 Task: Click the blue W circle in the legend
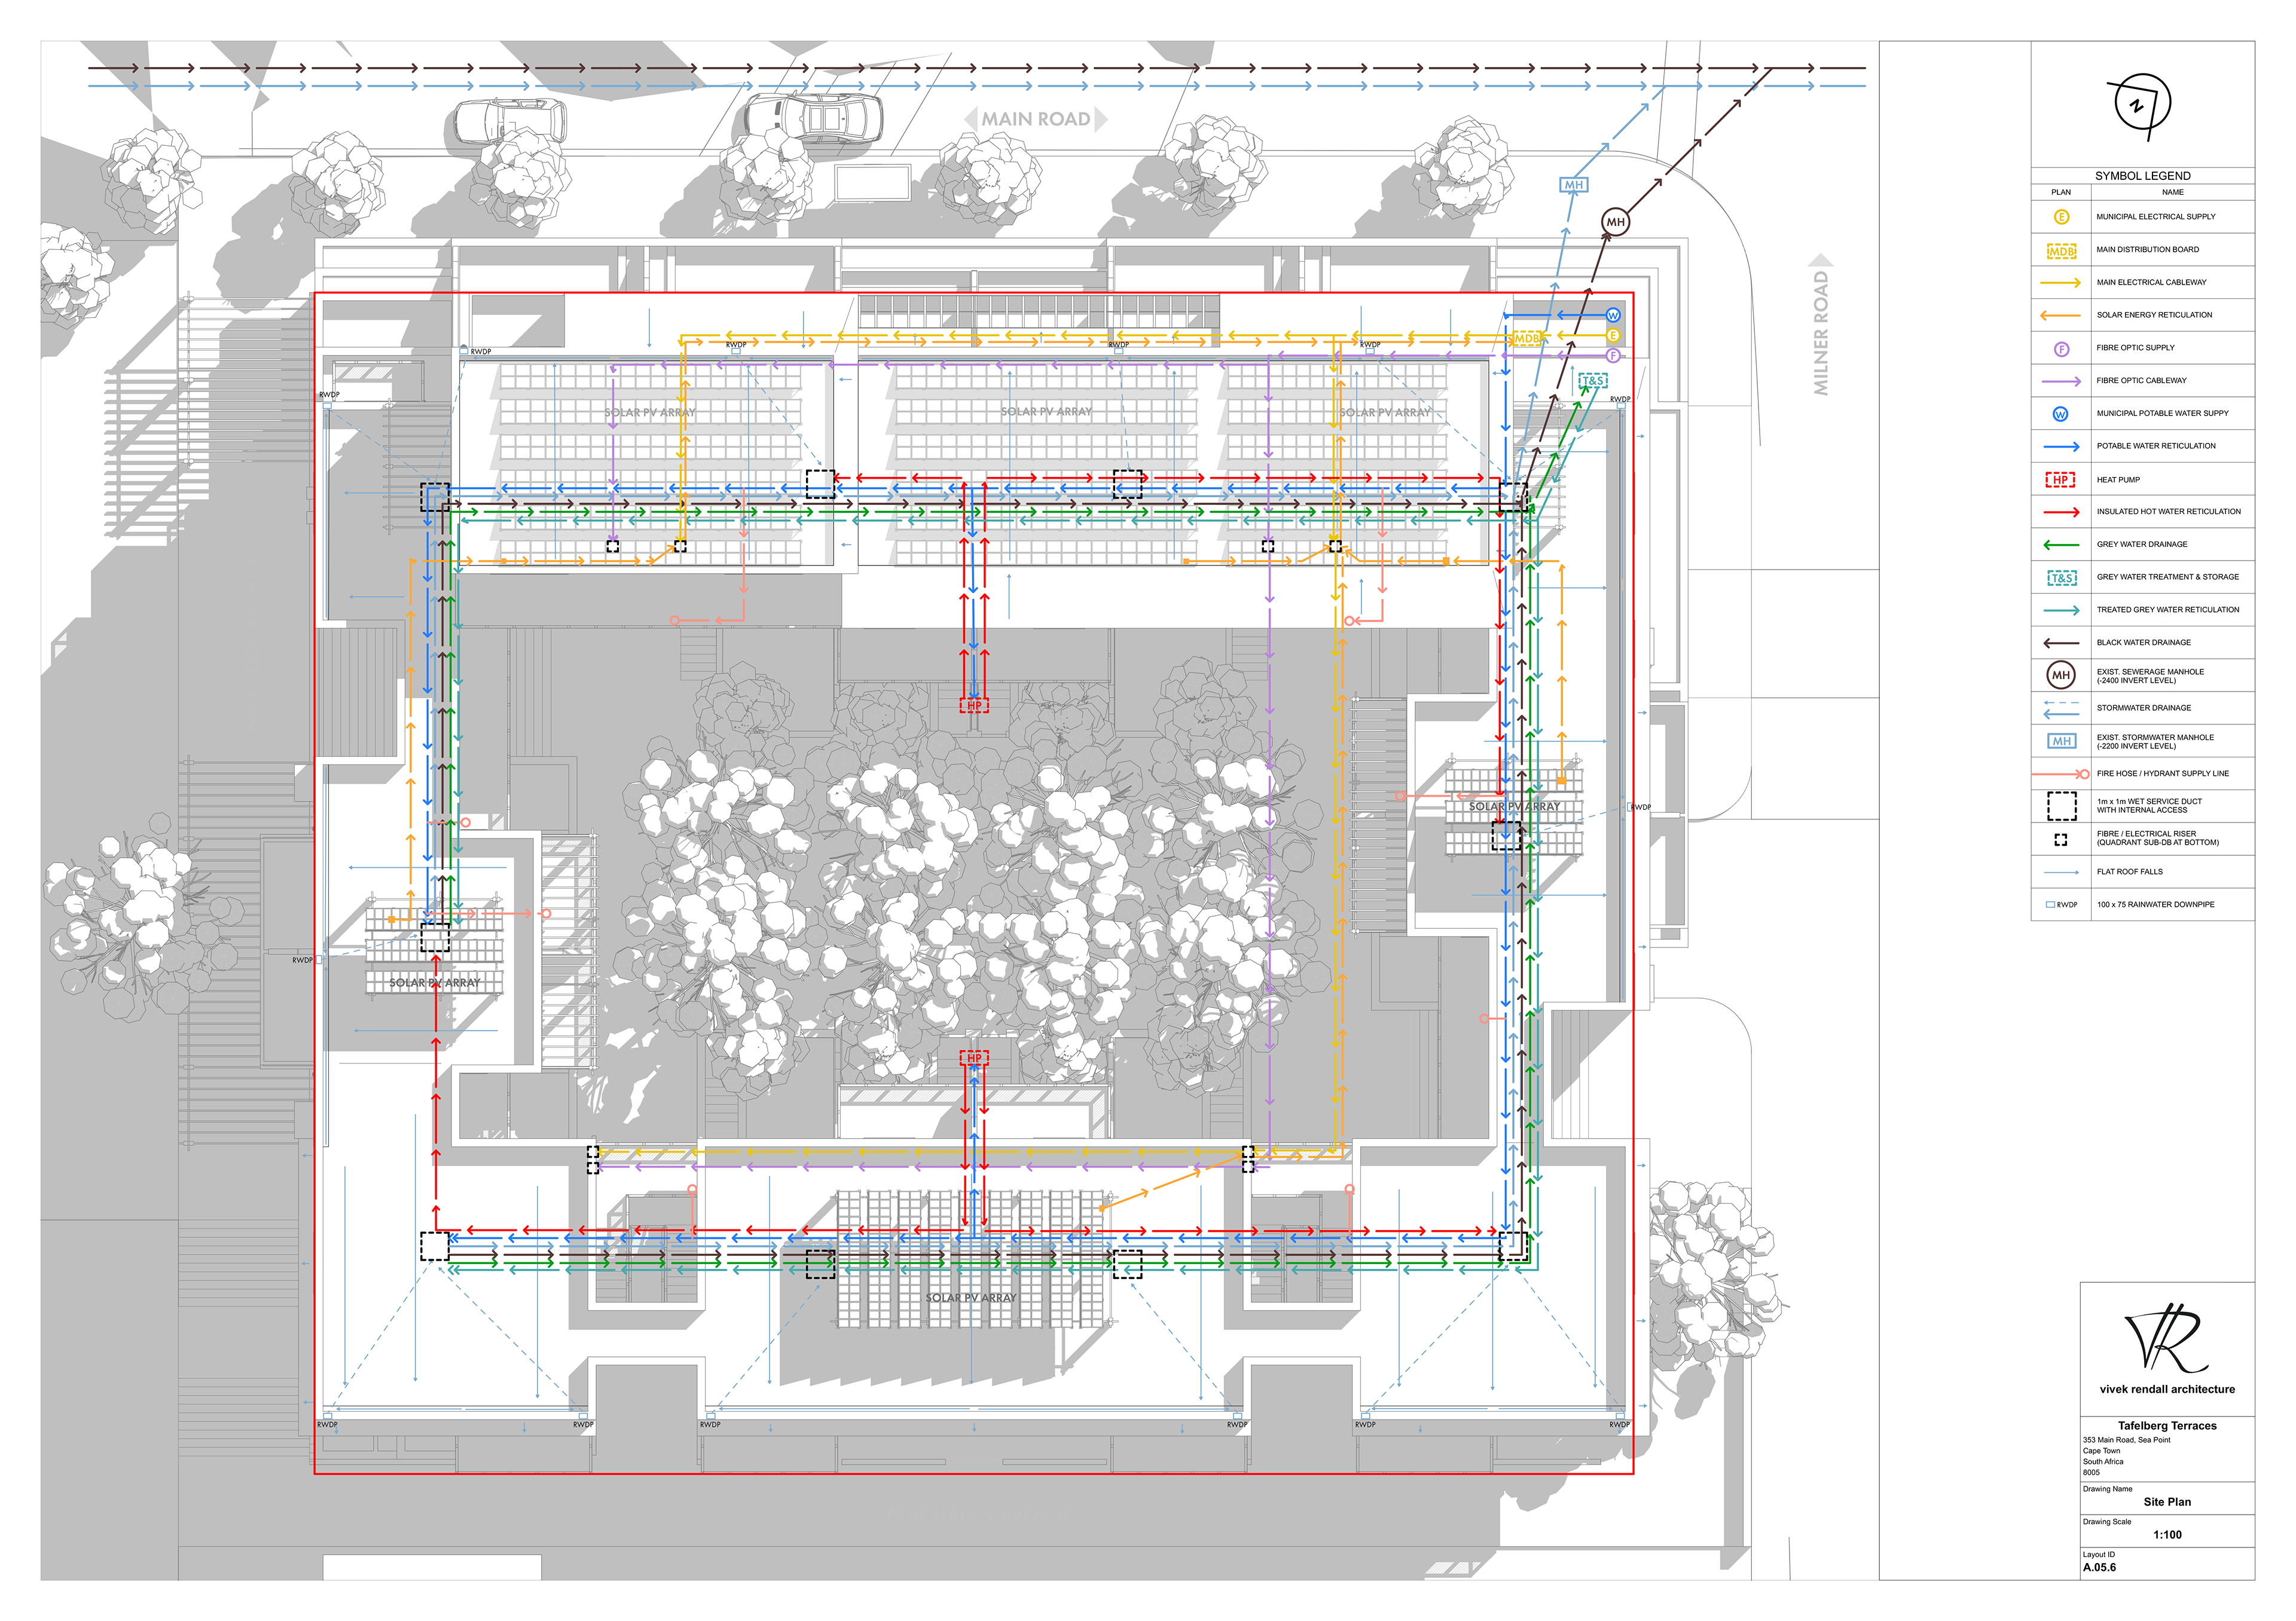point(2060,414)
